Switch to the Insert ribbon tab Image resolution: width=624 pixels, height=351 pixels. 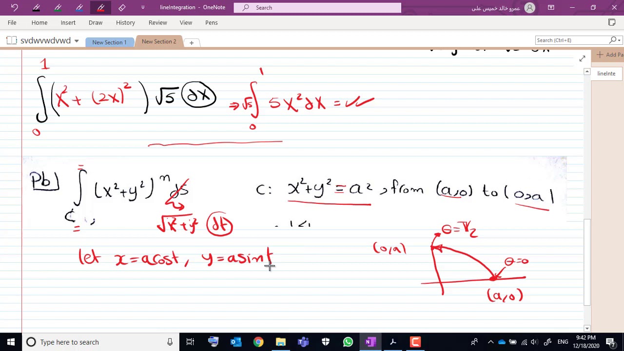coord(68,22)
